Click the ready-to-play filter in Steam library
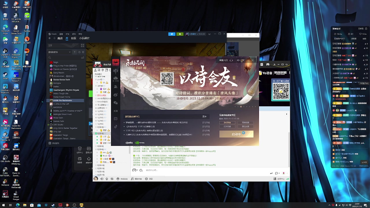Image resolution: width=370 pixels, height=208 pixels. (x=83, y=52)
